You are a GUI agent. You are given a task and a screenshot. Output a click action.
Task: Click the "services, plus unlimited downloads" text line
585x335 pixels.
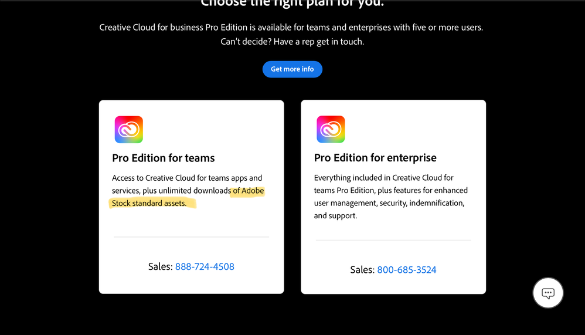(171, 191)
